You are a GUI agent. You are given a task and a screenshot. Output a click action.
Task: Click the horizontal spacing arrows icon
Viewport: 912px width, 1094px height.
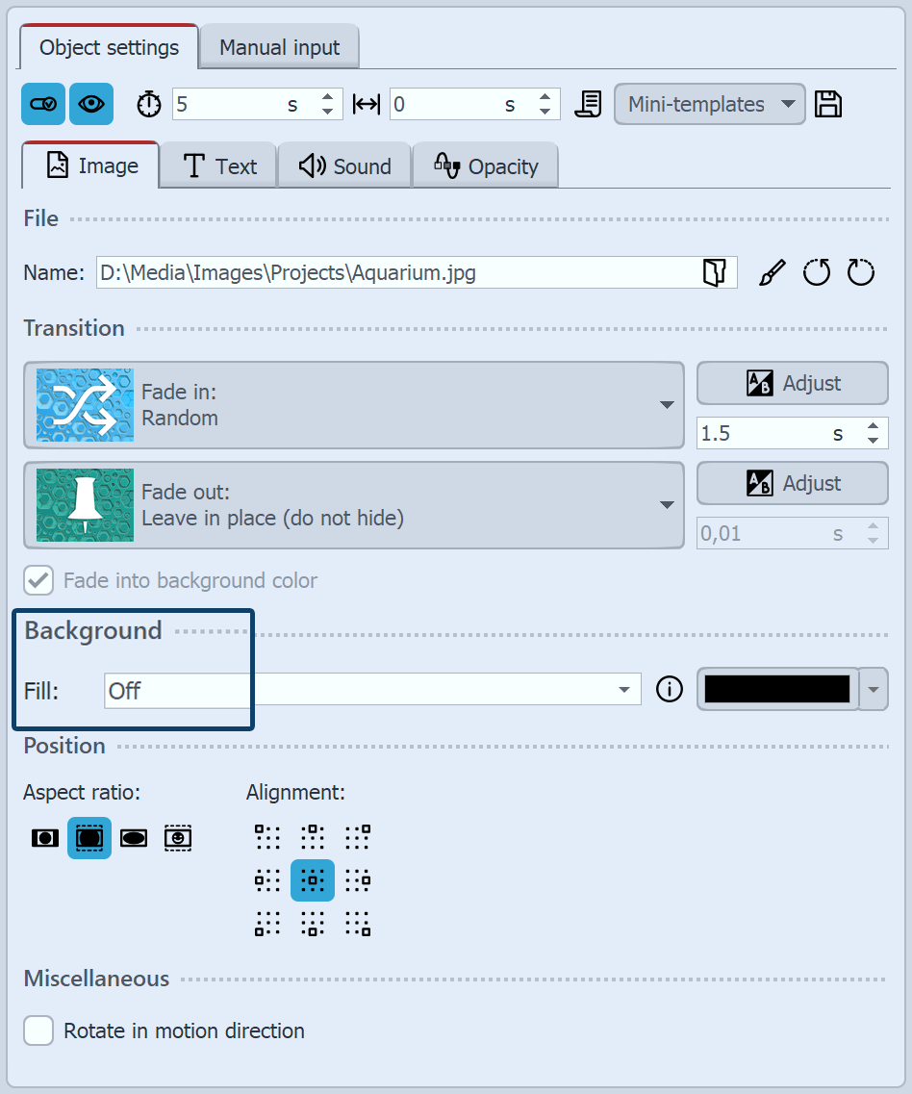(367, 105)
